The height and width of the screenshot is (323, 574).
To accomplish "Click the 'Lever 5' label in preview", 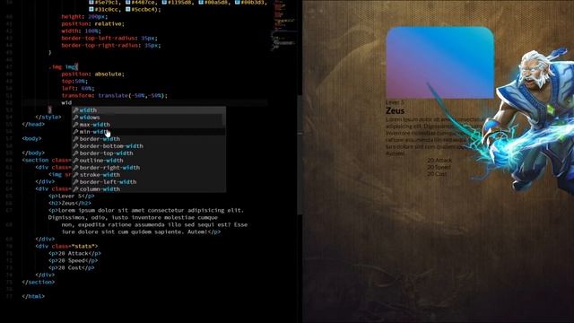I will click(395, 102).
